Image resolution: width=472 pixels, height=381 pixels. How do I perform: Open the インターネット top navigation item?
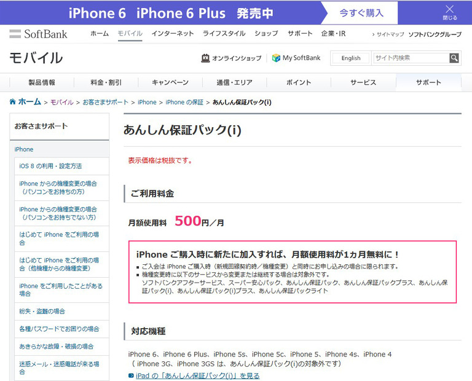coord(173,33)
